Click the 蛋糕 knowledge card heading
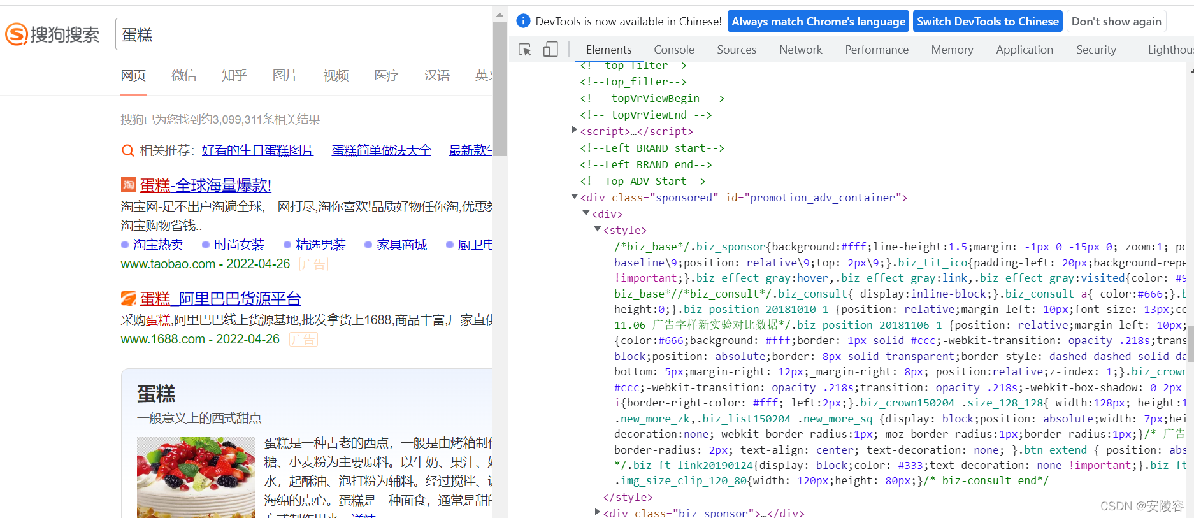Viewport: 1194px width, 518px height. (x=156, y=394)
